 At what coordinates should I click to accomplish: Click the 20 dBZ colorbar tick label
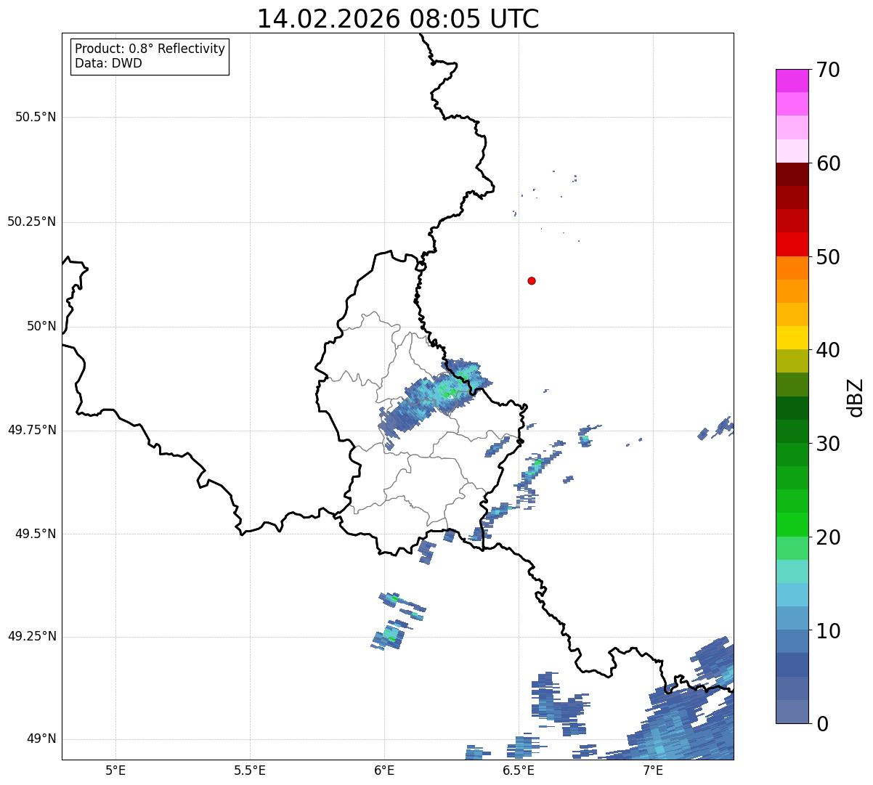click(x=828, y=537)
